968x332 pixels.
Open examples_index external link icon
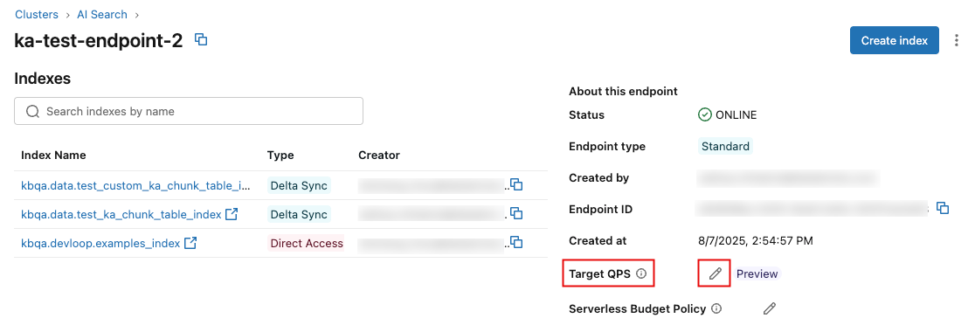coord(190,243)
